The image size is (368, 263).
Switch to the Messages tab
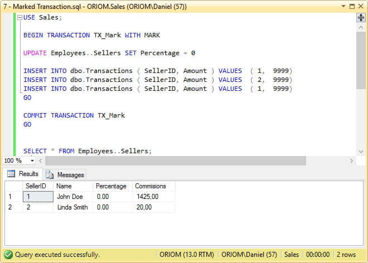(65, 174)
